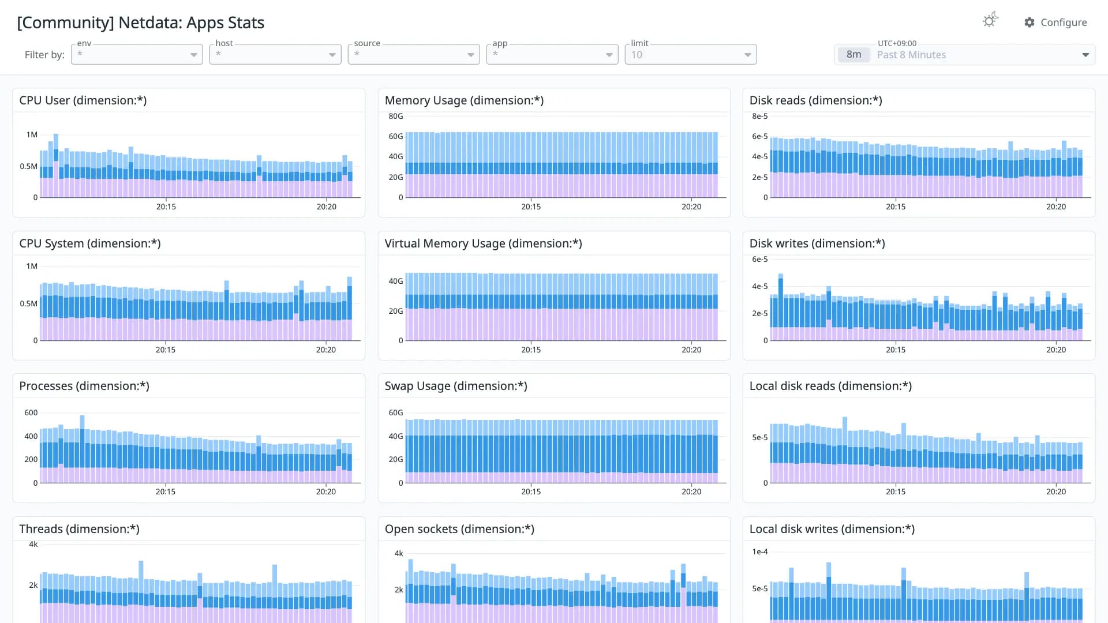Click the Memory Usage bar graph
1108x623 pixels.
pyautogui.click(x=562, y=165)
